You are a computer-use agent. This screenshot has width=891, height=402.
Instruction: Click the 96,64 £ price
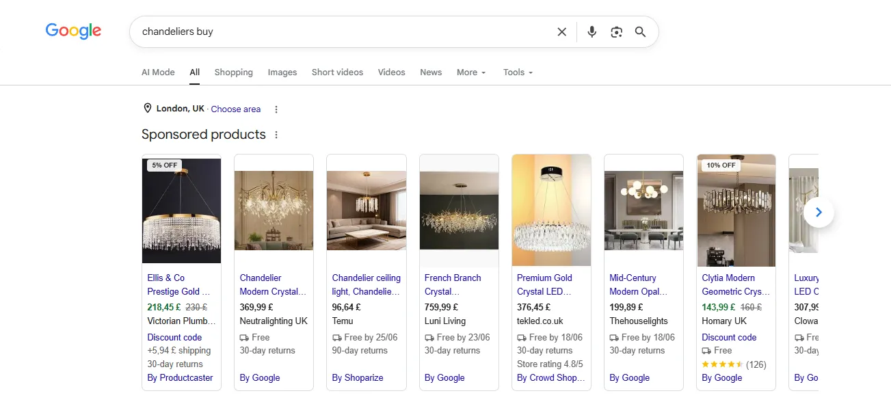point(346,307)
